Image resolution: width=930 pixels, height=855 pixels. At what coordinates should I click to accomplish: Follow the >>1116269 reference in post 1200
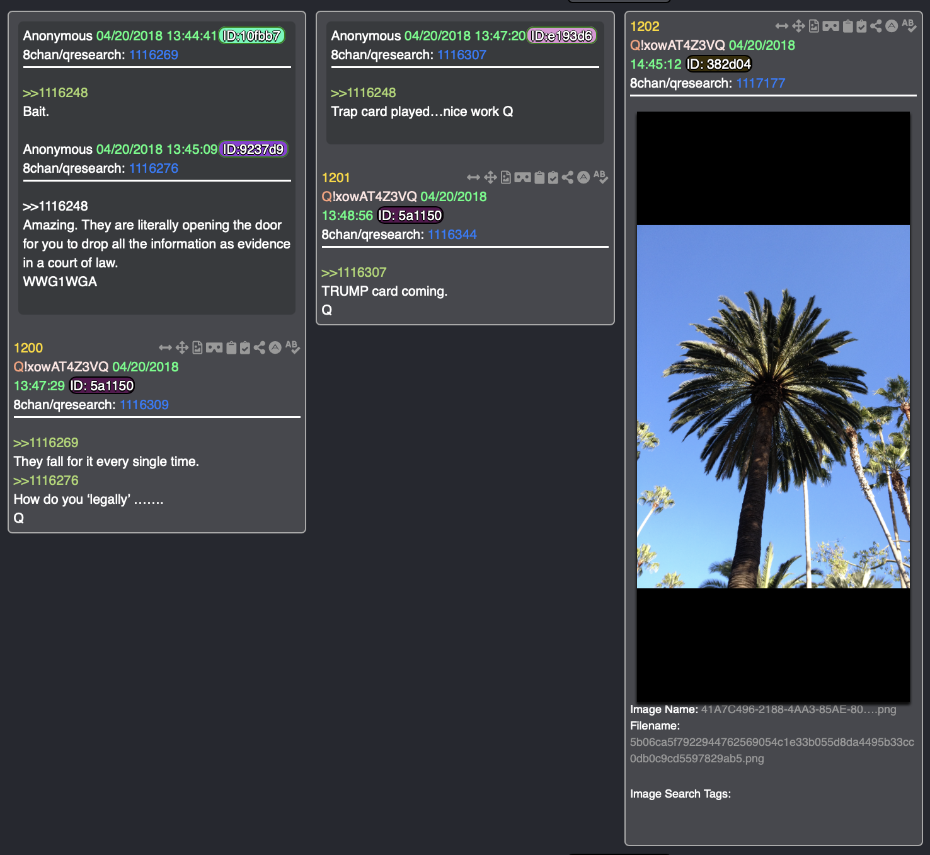[46, 443]
